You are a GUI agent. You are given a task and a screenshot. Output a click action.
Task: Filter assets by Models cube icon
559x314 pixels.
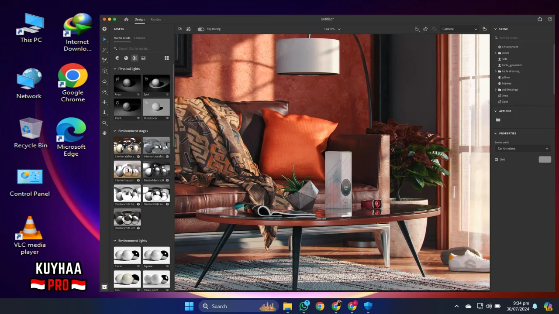click(117, 58)
